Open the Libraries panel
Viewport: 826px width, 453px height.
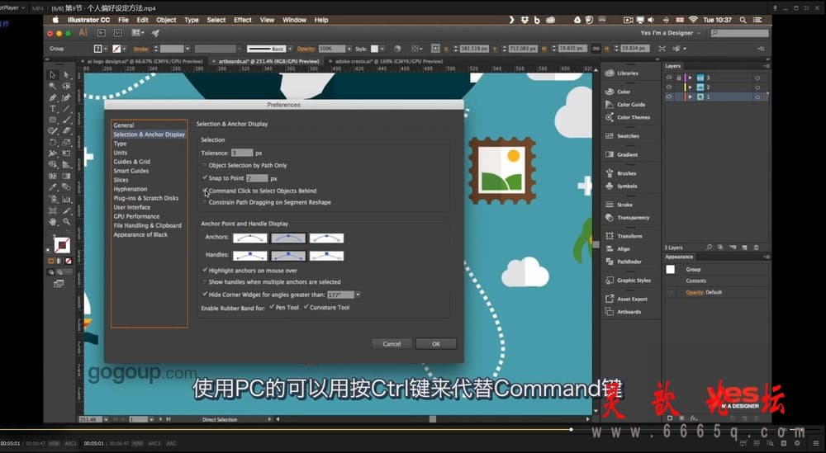[622, 73]
